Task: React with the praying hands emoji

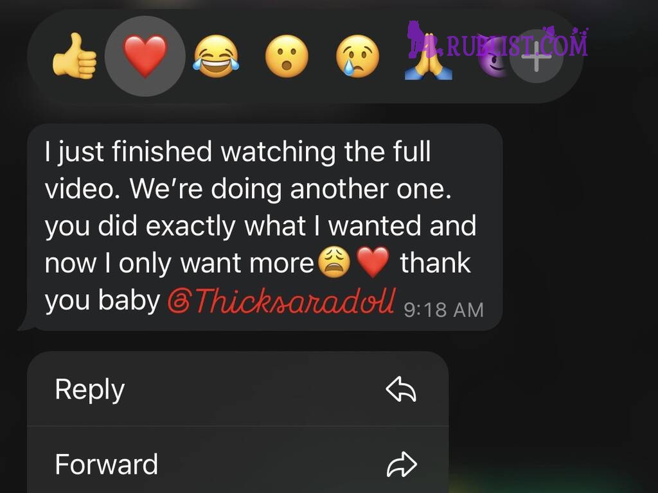Action: (x=428, y=58)
